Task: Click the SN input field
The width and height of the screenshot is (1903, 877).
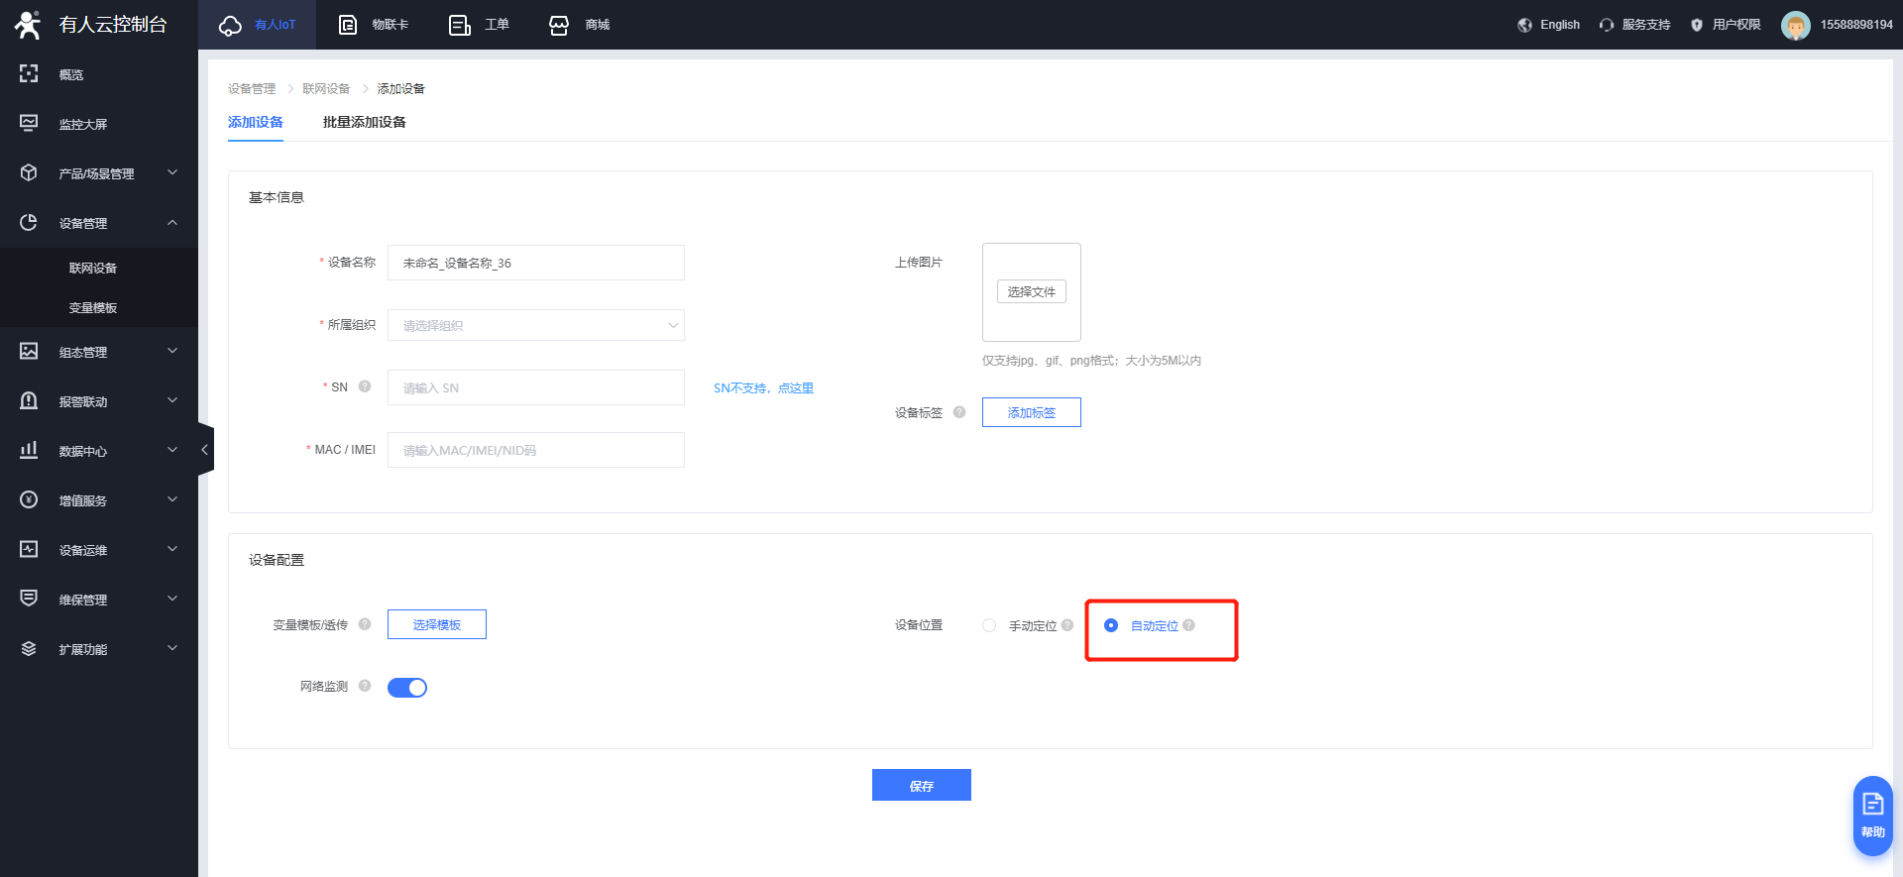Action: click(536, 387)
